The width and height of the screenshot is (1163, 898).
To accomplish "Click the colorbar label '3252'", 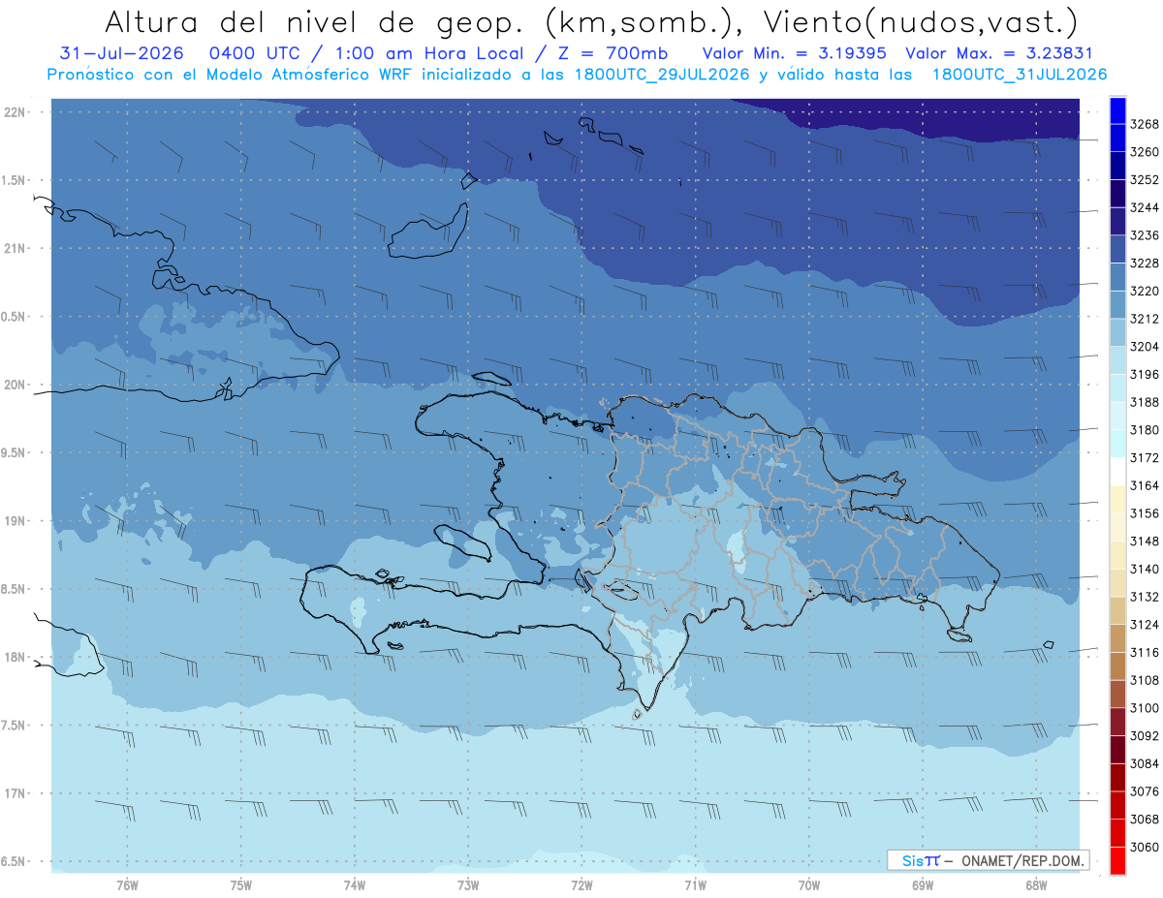I will point(1145,180).
